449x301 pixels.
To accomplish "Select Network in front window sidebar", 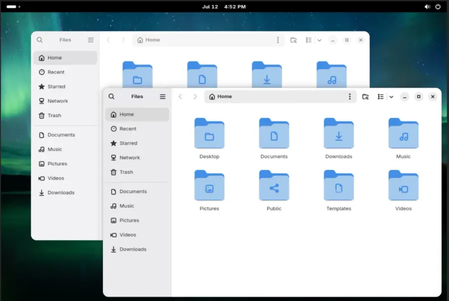I will pyautogui.click(x=137, y=157).
